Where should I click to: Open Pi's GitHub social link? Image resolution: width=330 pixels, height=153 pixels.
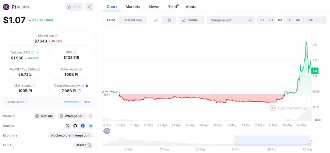tap(75, 126)
